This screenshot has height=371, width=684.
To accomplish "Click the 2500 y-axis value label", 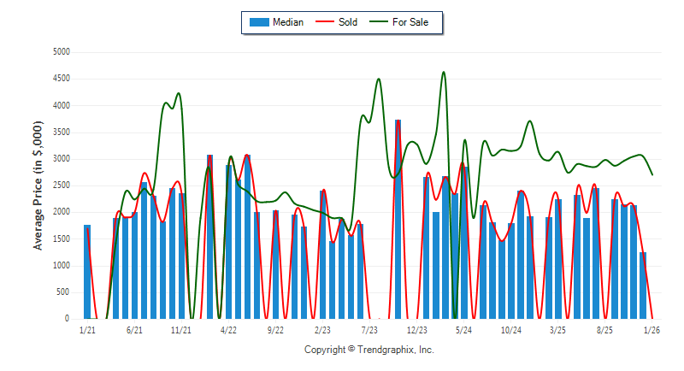I will pos(60,185).
